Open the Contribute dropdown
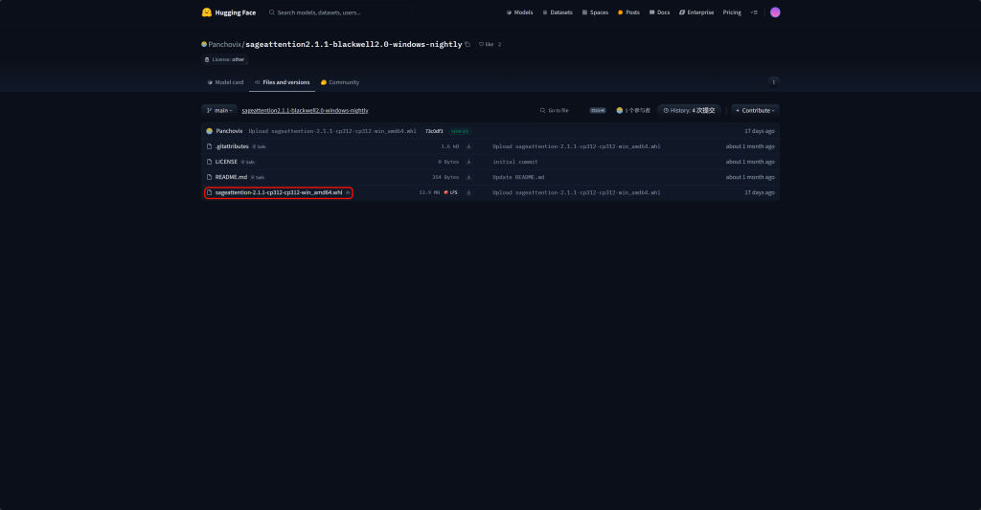Screen dimensions: 981x510 (755, 110)
